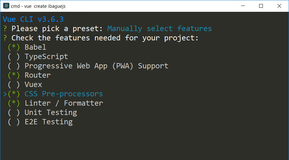
Task: Enable the Vuex checkbox
Action: (14, 85)
